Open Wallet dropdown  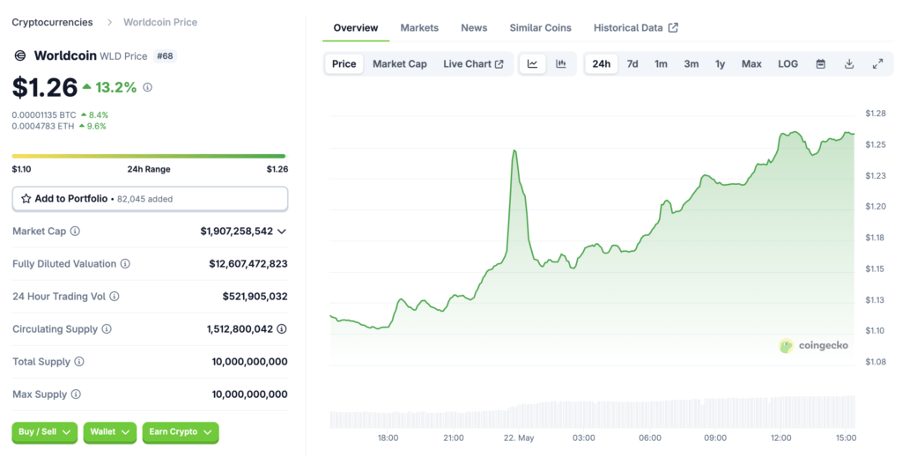(110, 432)
